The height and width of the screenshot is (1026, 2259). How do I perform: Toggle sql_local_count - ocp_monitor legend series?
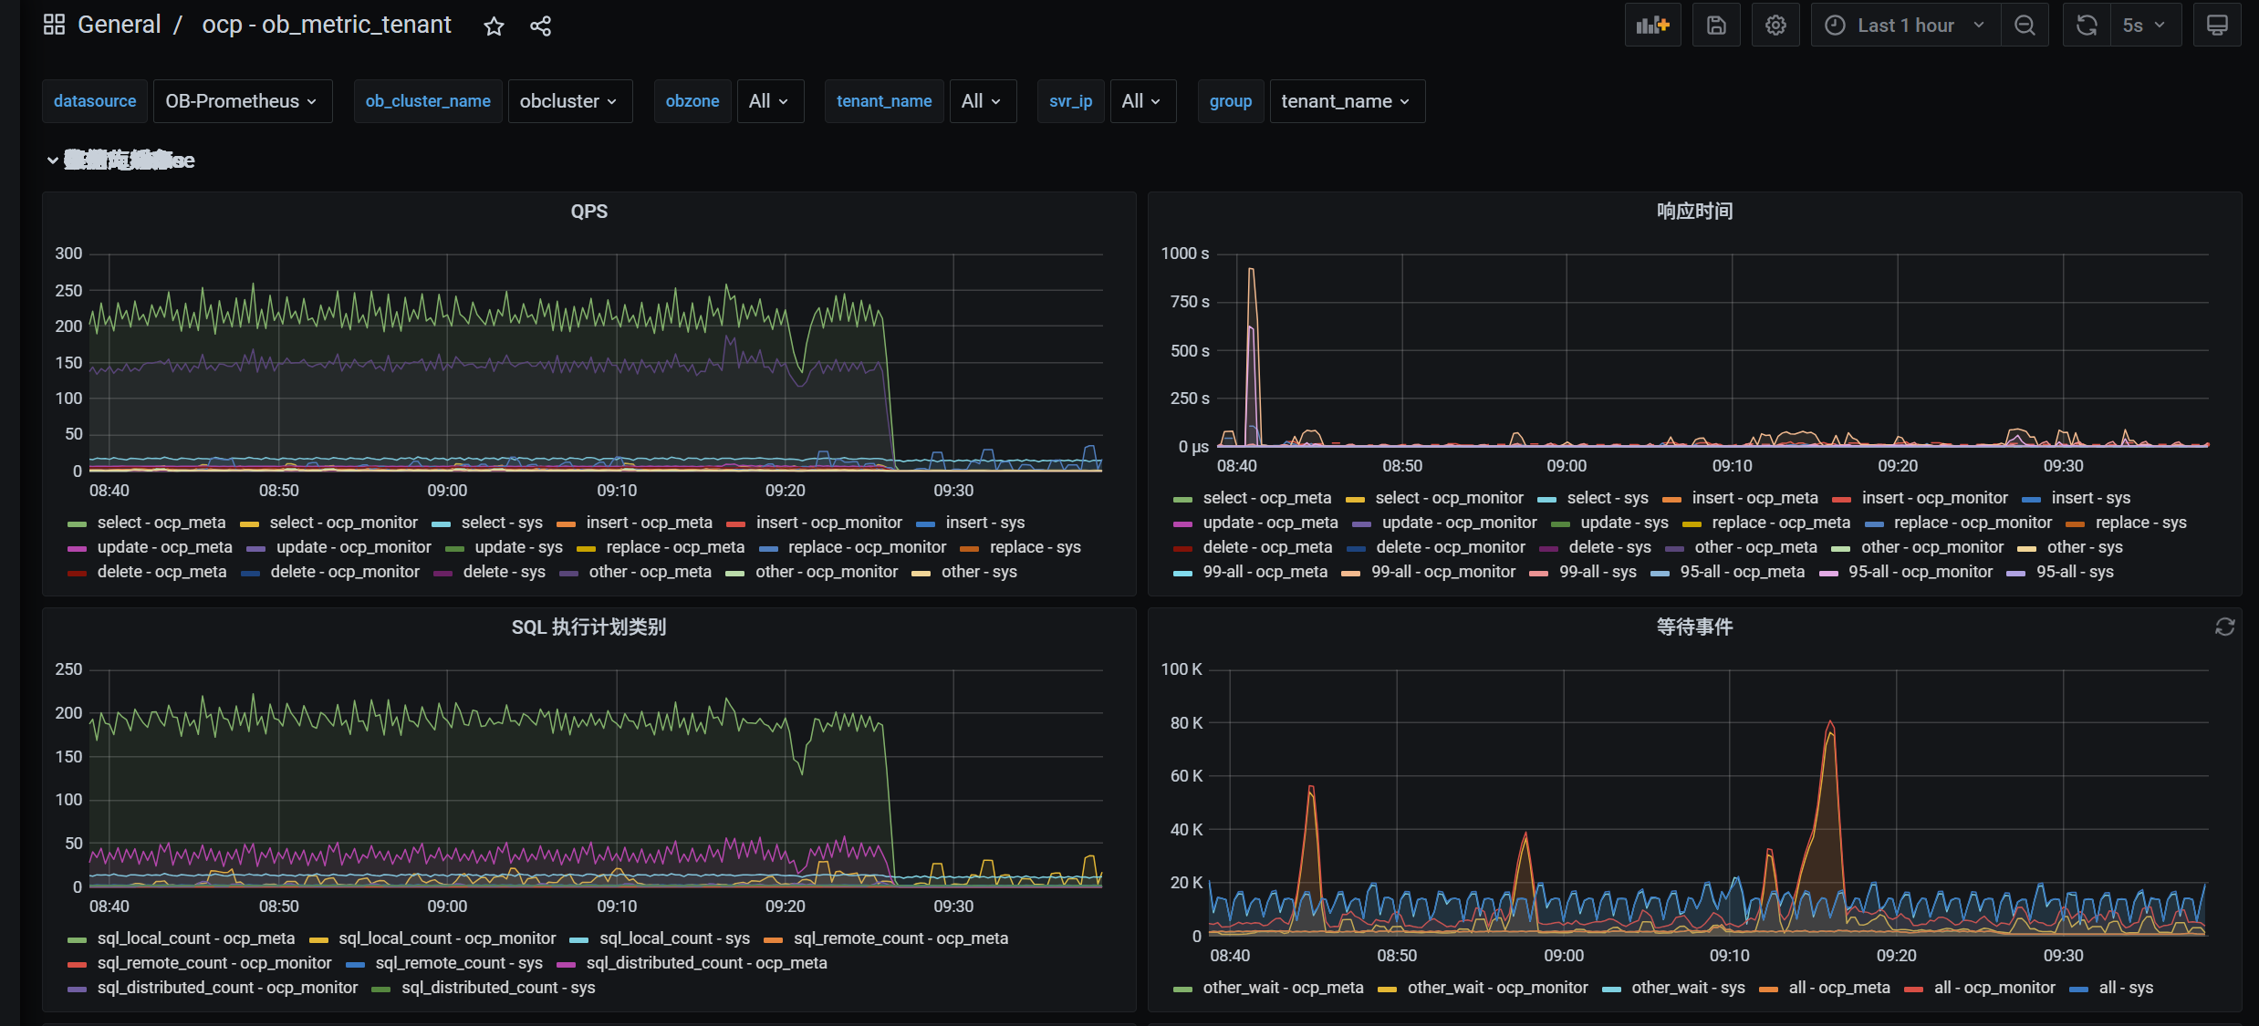click(x=447, y=938)
